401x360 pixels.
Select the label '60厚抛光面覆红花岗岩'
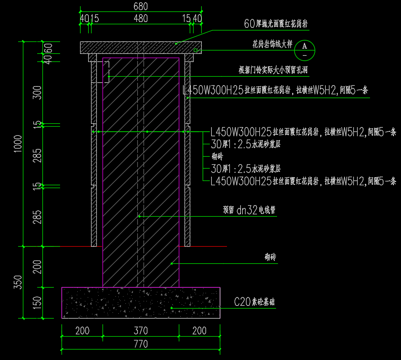pos(276,24)
